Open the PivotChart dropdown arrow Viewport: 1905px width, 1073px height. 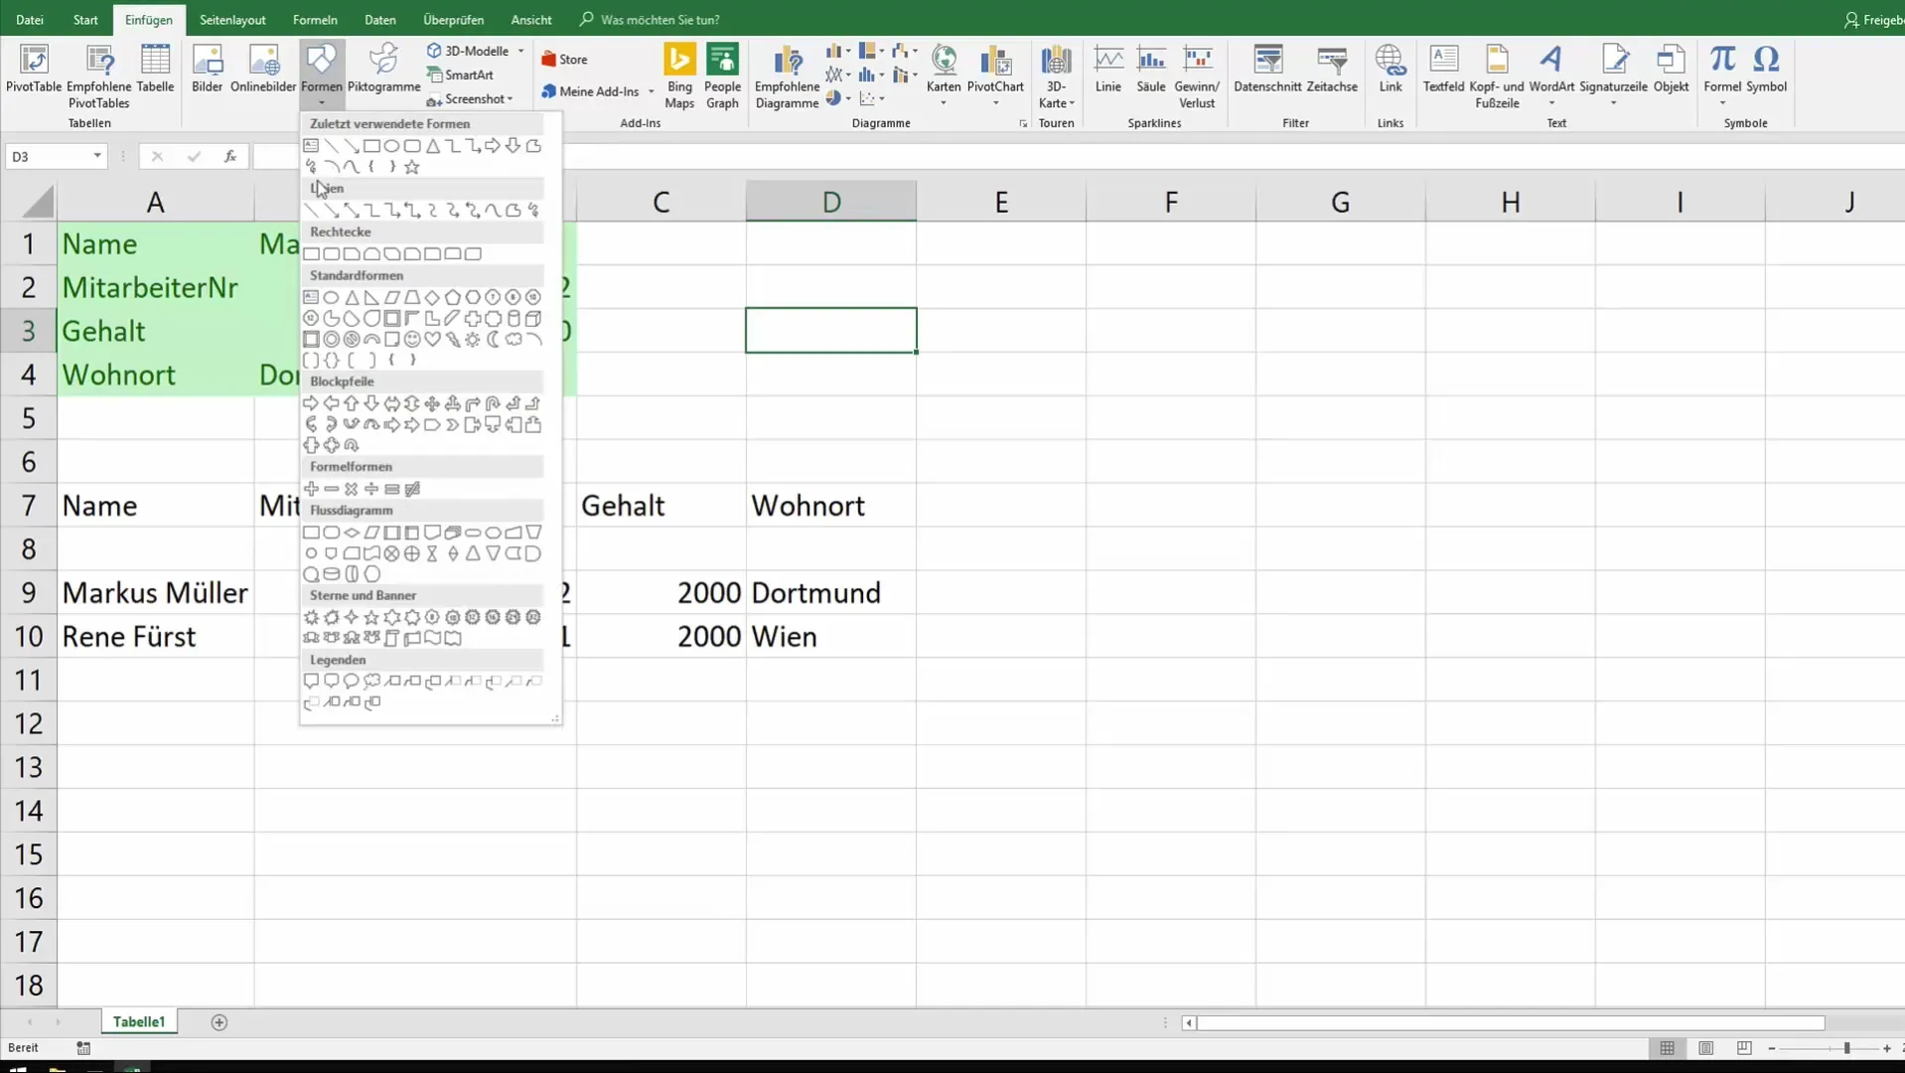pyautogui.click(x=995, y=102)
